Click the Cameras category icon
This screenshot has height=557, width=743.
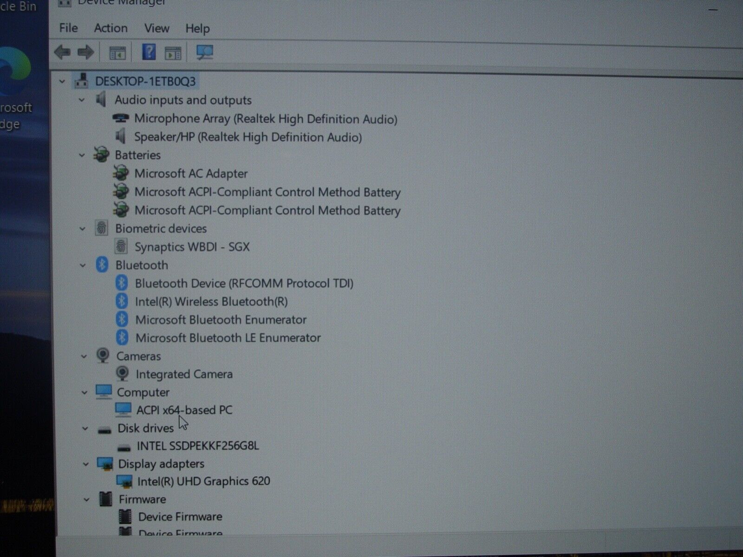(x=103, y=356)
